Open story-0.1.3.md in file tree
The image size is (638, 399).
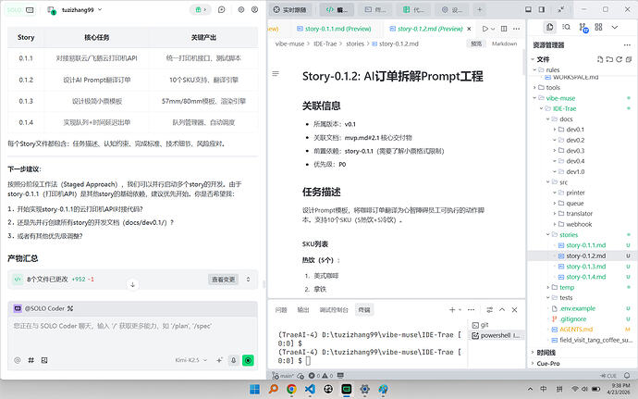585,266
